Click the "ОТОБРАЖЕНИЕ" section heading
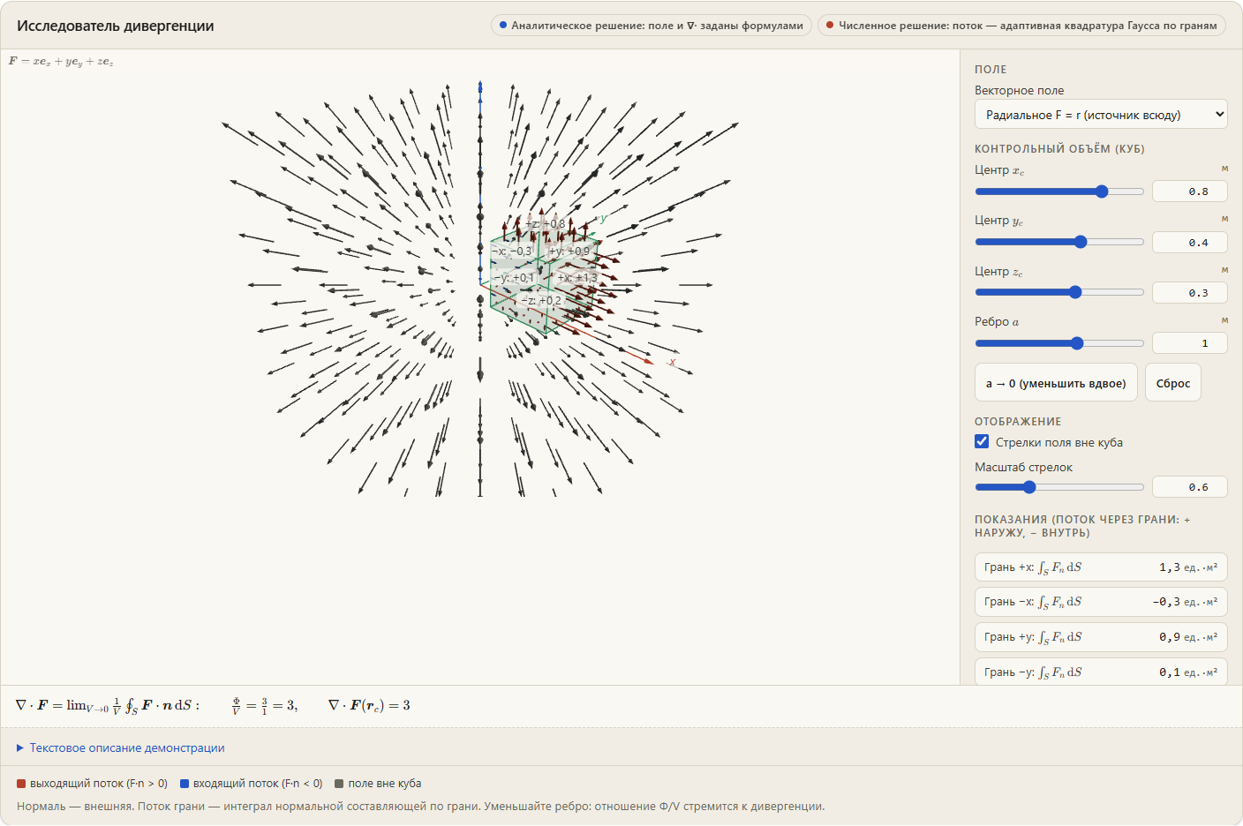The image size is (1243, 826). [1018, 422]
